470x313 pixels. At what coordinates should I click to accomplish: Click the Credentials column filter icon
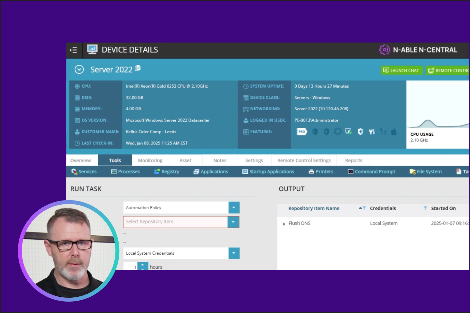(425, 208)
